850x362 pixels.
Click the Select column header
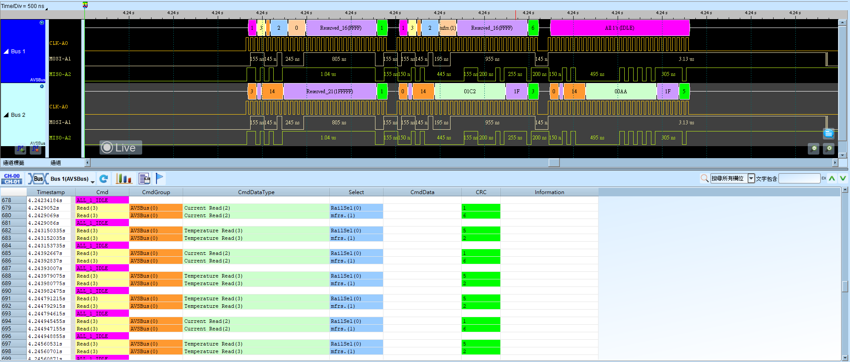356,192
